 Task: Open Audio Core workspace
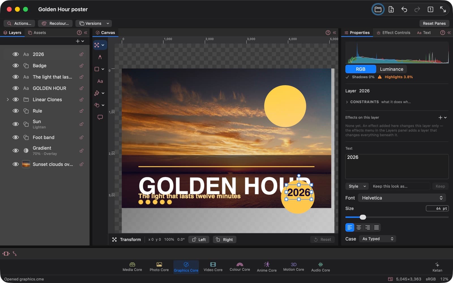click(x=320, y=267)
